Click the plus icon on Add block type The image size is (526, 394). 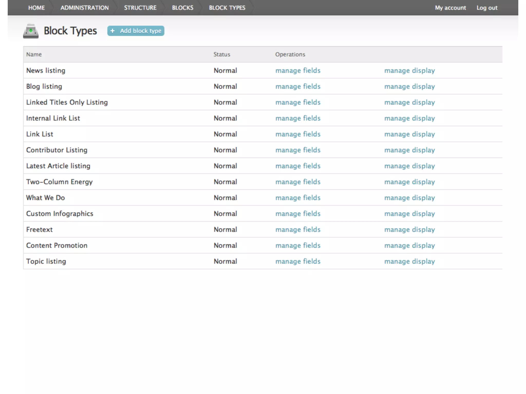coord(112,31)
